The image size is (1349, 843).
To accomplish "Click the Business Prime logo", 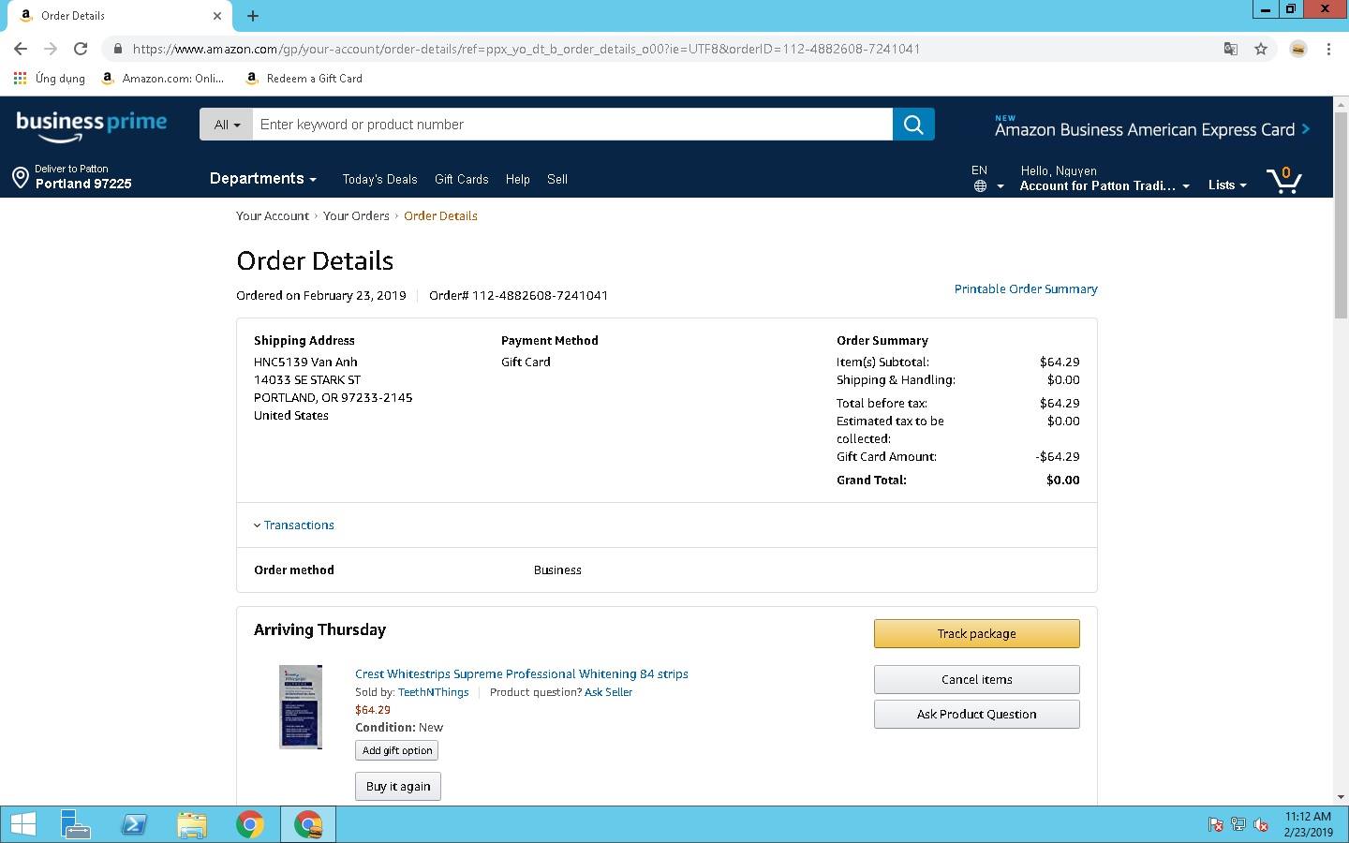I will (x=92, y=126).
